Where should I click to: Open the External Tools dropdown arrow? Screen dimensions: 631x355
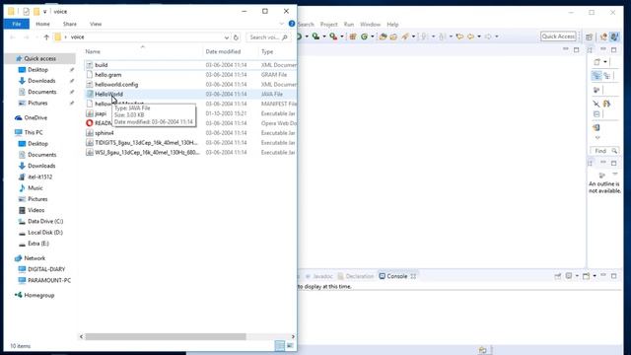342,36
